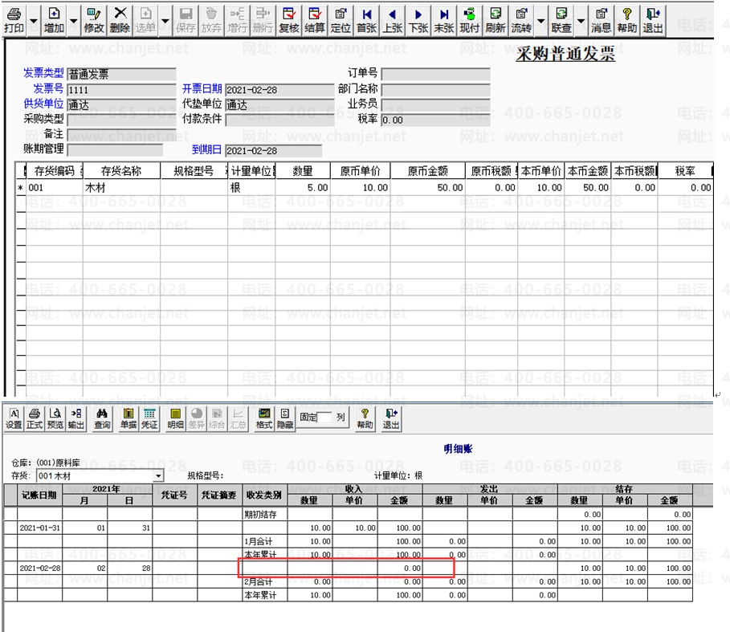Click the 结算 settlement icon
Screen dimensions: 730x632
click(315, 21)
